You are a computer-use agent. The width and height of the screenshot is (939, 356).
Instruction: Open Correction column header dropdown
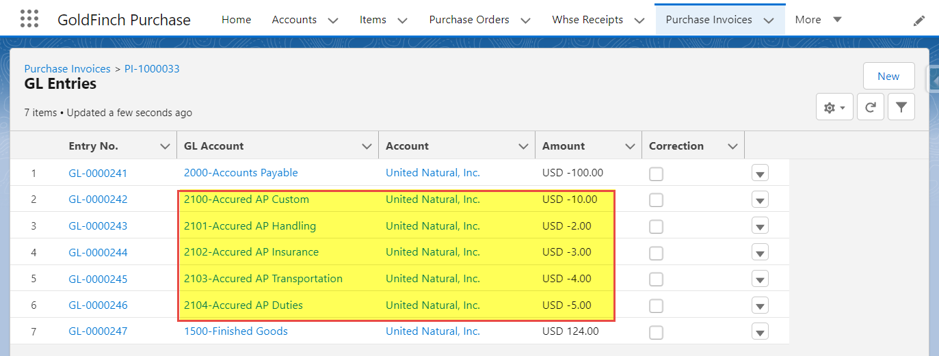pos(732,146)
